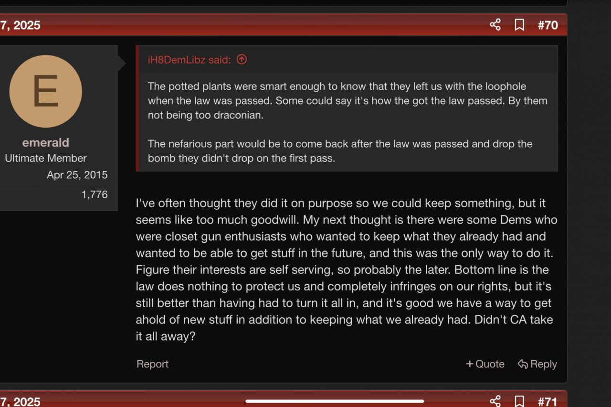
Task: Bookmark post #71
Action: [x=519, y=401]
